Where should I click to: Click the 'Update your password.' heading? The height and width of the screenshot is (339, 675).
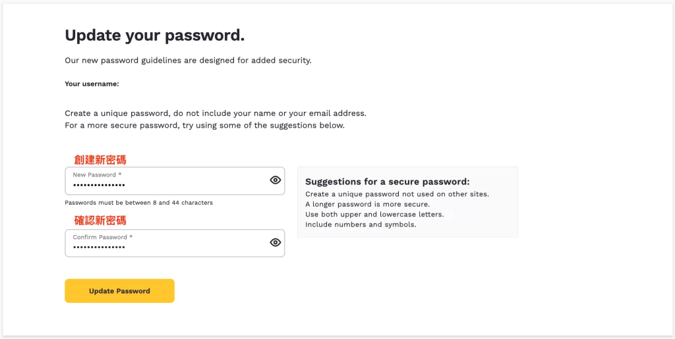pyautogui.click(x=154, y=36)
